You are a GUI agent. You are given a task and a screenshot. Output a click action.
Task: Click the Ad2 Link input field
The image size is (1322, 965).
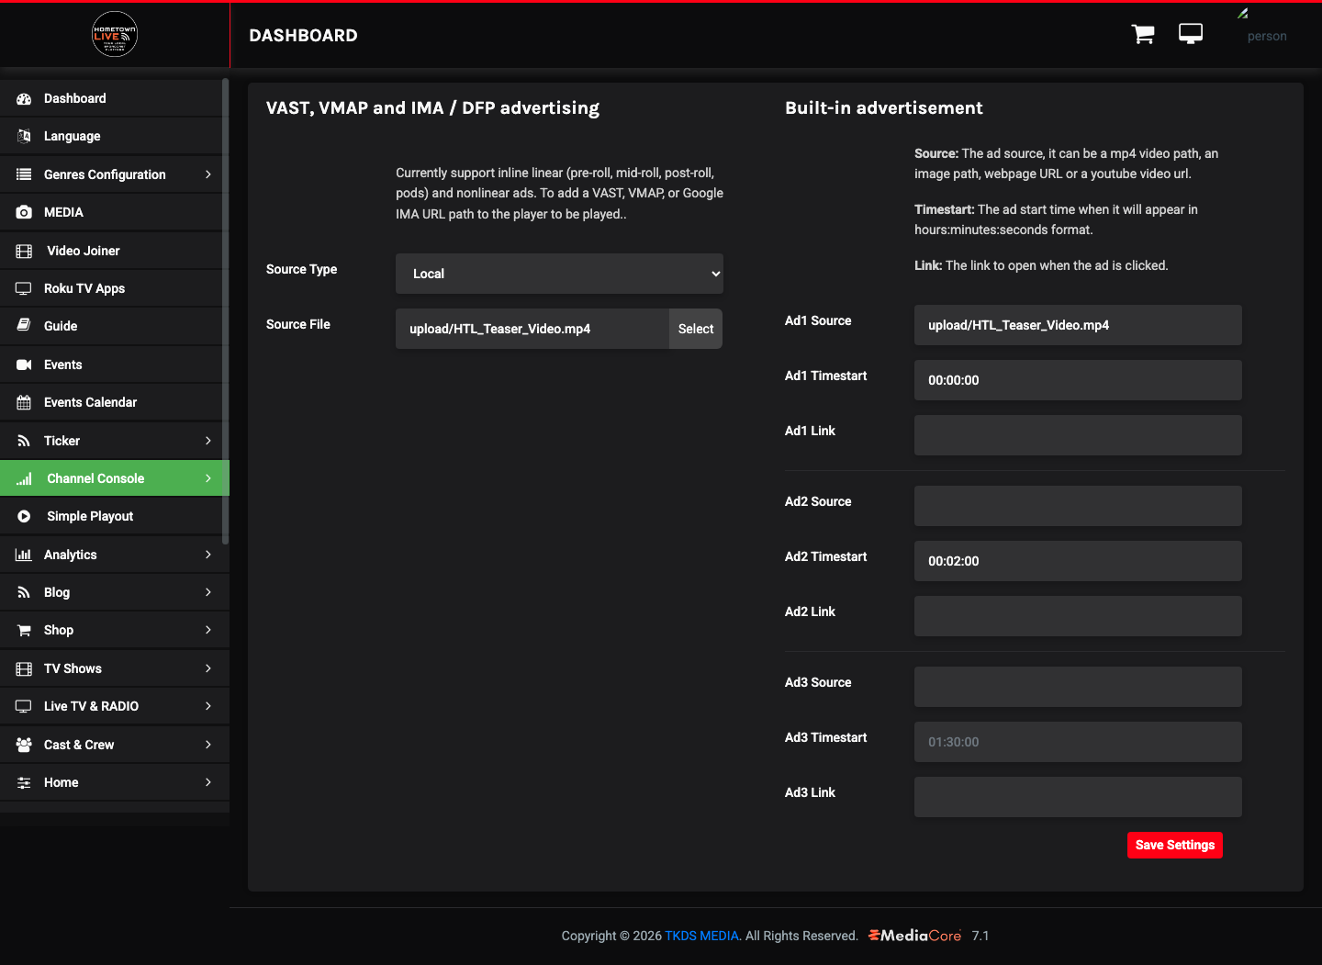[1078, 616]
